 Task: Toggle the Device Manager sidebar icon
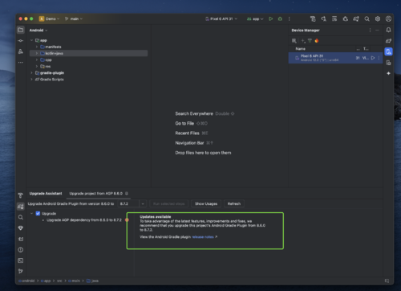point(388,51)
